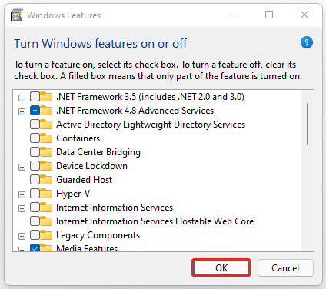Click the Legacy Components folder icon

(46, 235)
